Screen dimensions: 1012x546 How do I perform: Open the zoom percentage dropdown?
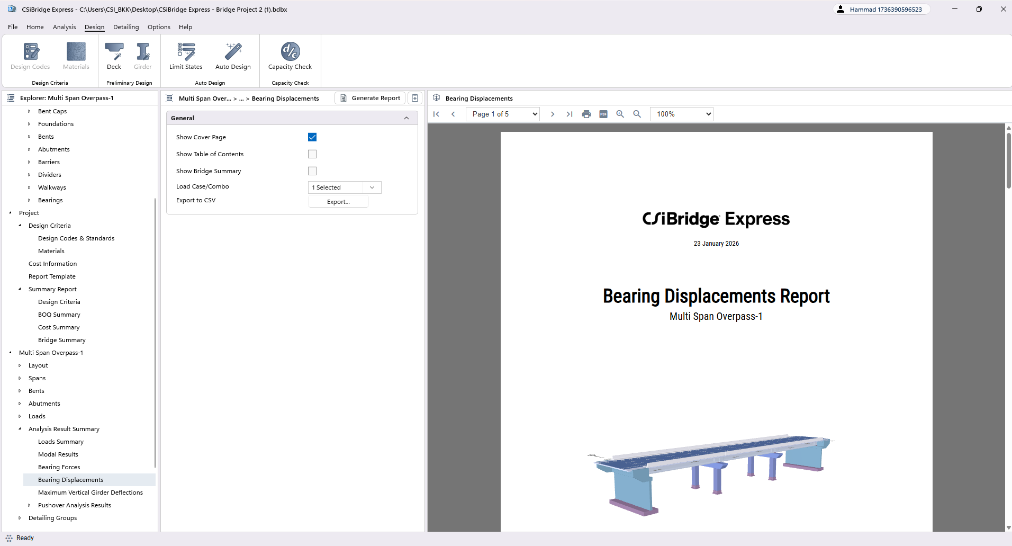click(x=681, y=113)
